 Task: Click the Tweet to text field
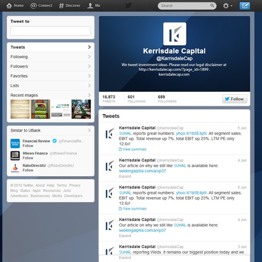(x=51, y=31)
